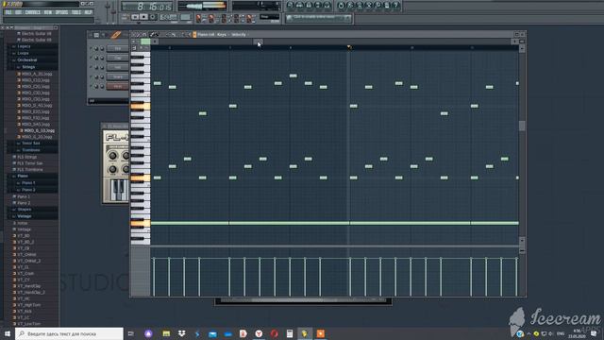Image resolution: width=604 pixels, height=340 pixels.
Task: Open Dropbox from the taskbar
Action: pos(181,333)
